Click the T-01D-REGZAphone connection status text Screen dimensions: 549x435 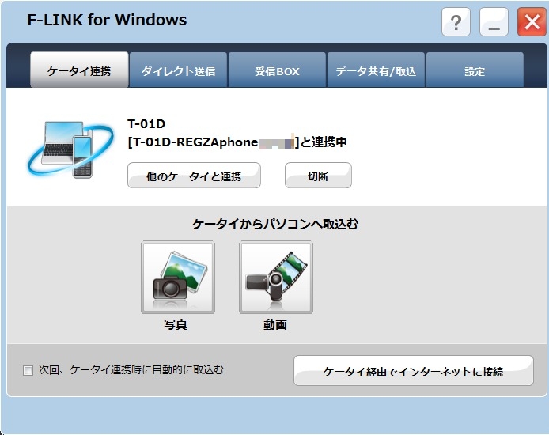point(237,142)
